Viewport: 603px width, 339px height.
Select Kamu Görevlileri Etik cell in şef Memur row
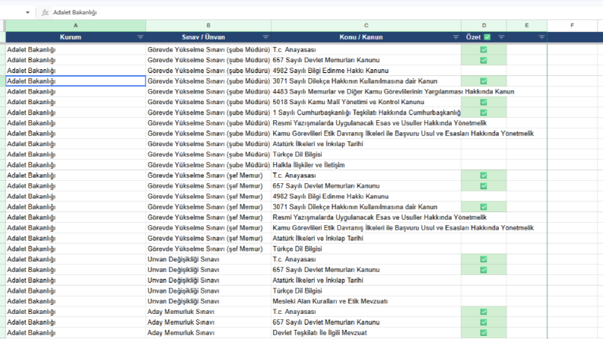(x=366, y=228)
